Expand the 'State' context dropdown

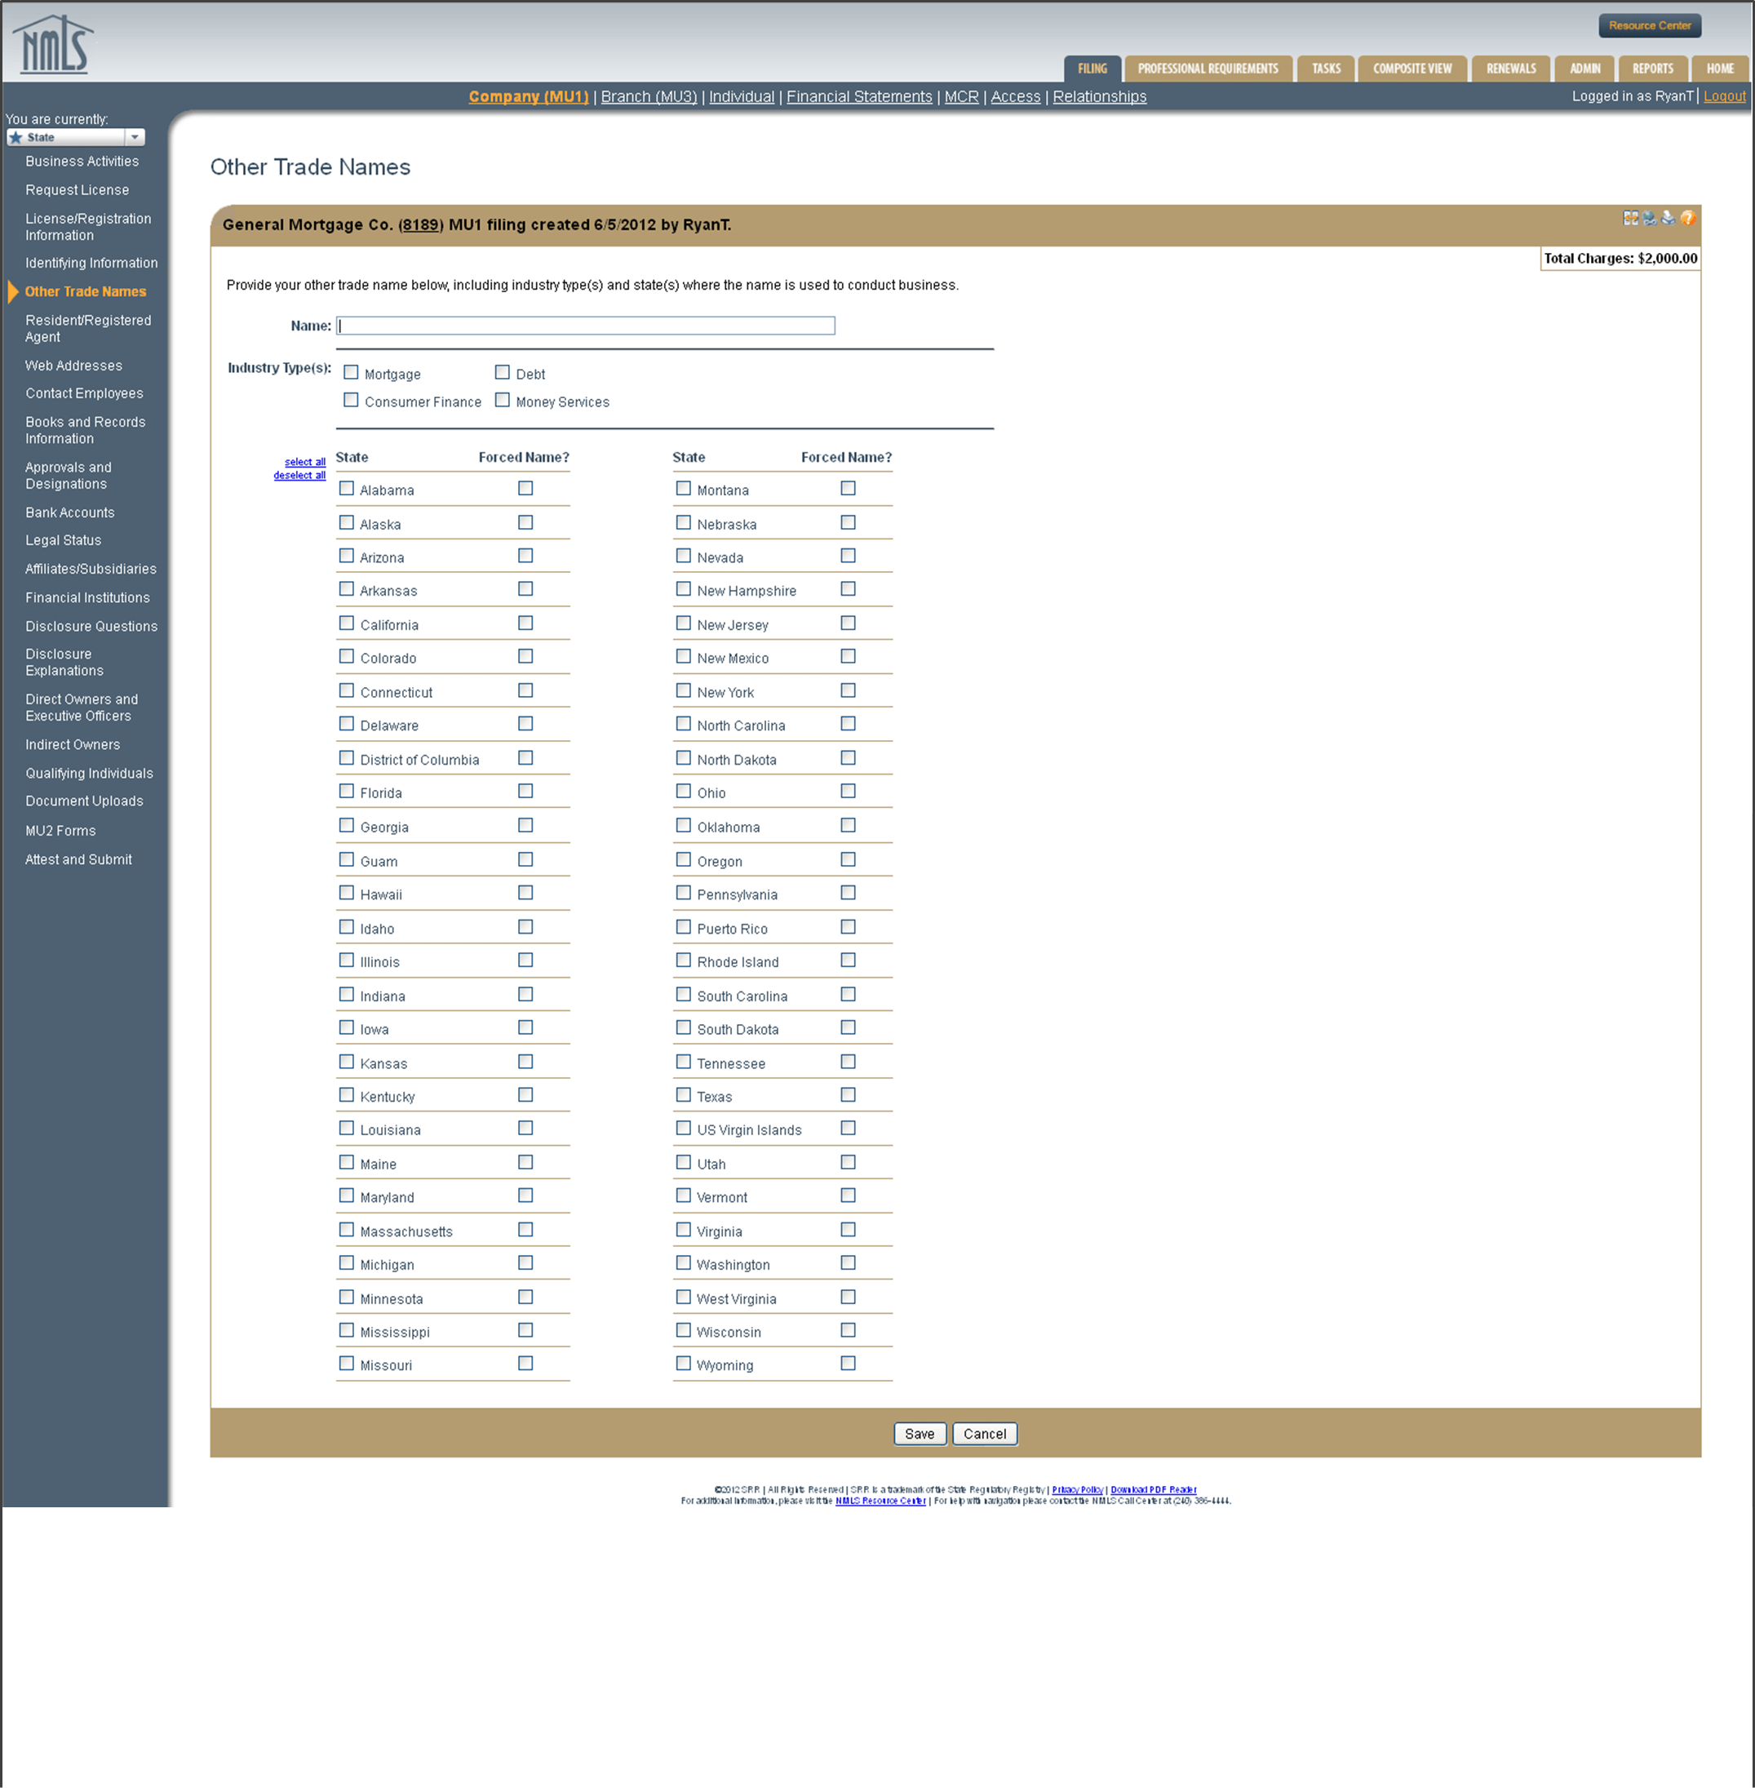coord(135,136)
